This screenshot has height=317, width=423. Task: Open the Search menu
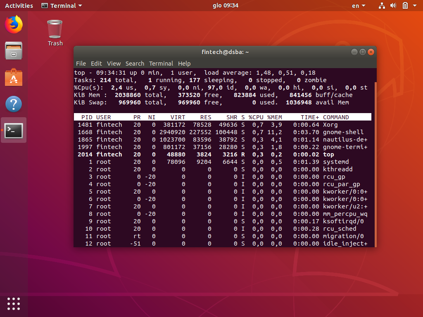coord(135,64)
